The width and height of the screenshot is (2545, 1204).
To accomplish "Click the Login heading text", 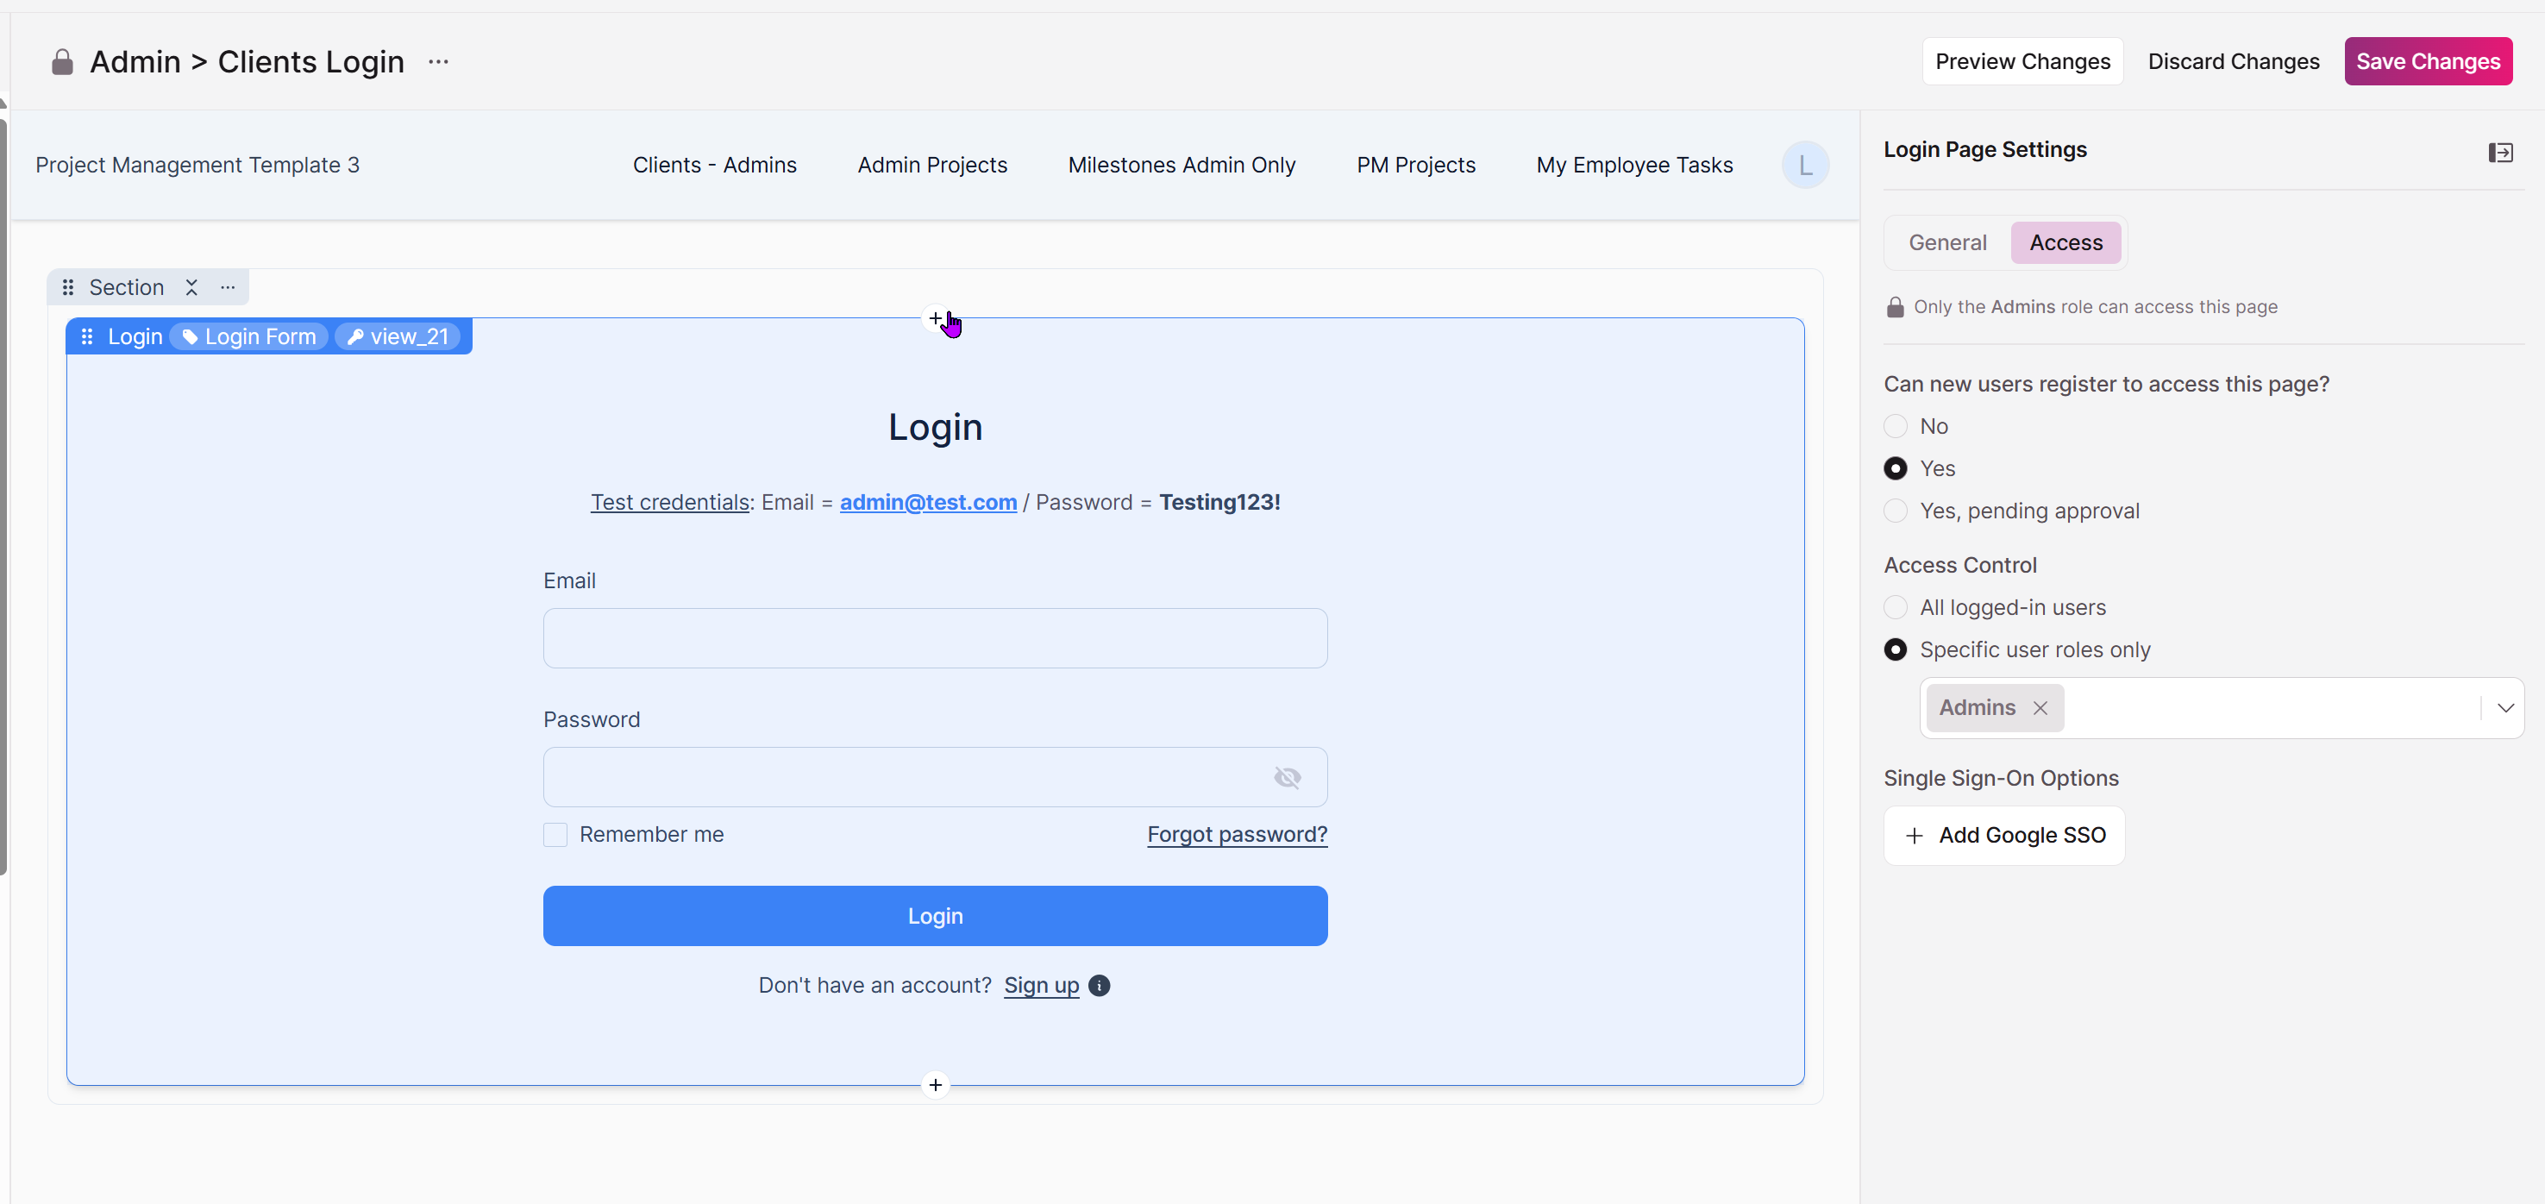I will click(x=935, y=427).
